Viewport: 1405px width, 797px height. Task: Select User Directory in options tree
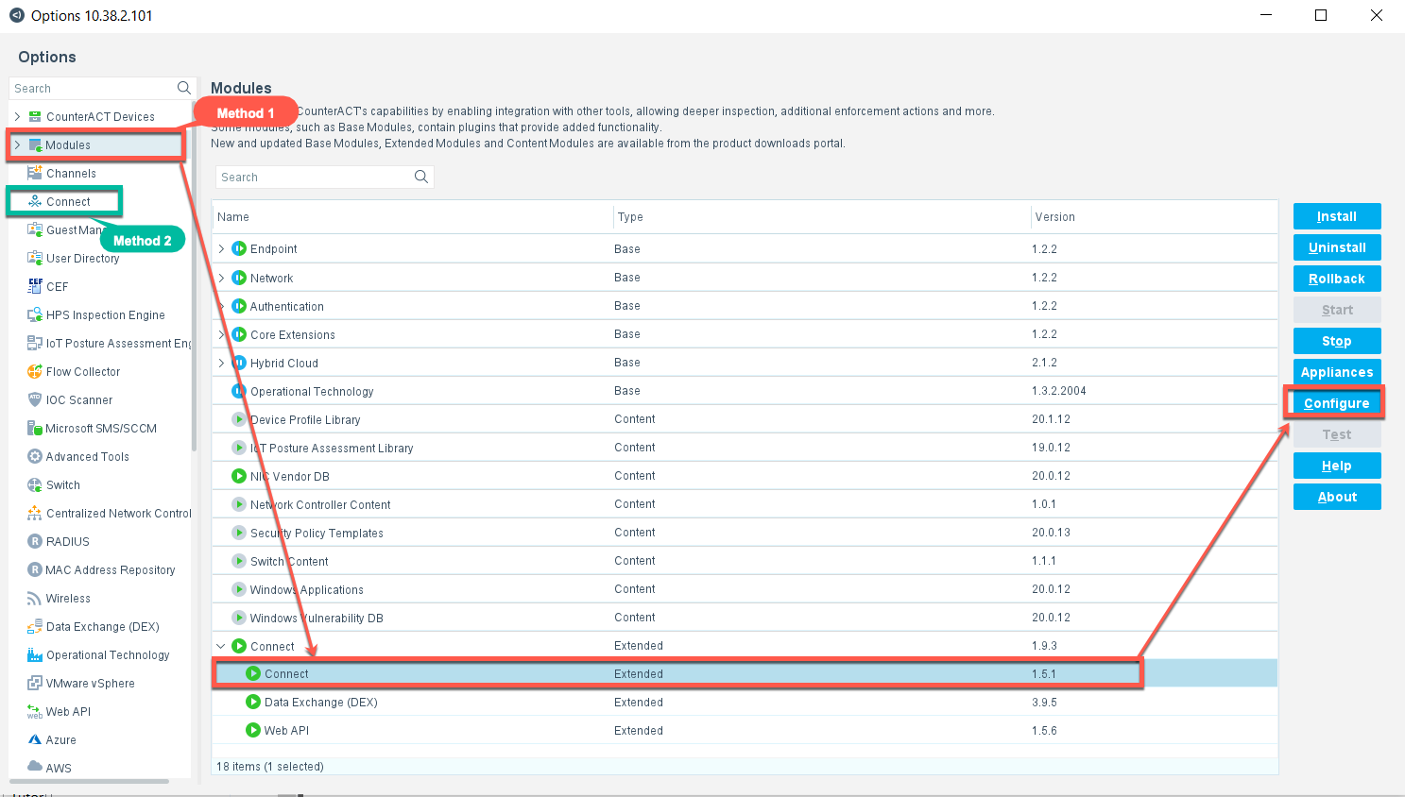pos(82,259)
